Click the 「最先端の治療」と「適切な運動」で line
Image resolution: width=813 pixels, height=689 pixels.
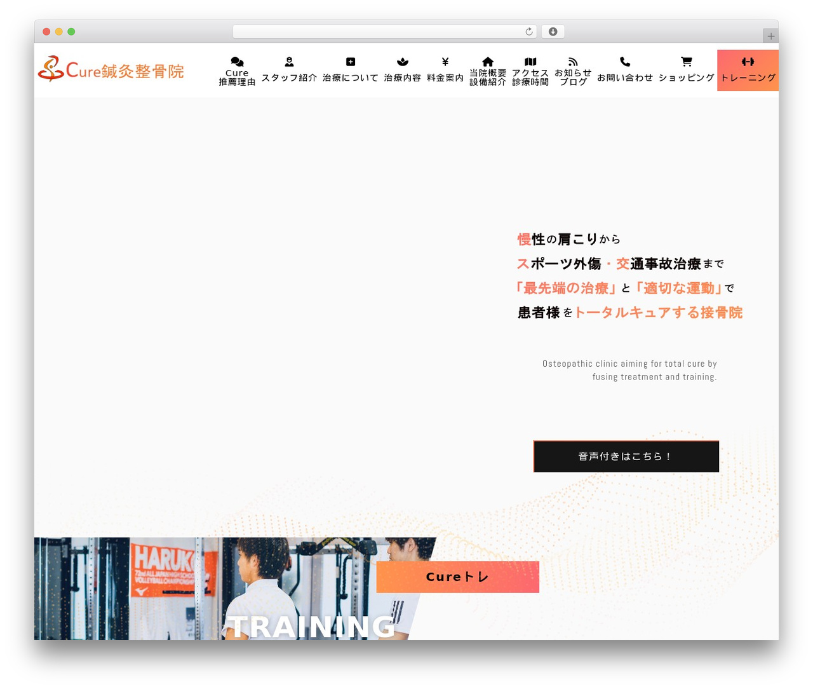point(626,289)
